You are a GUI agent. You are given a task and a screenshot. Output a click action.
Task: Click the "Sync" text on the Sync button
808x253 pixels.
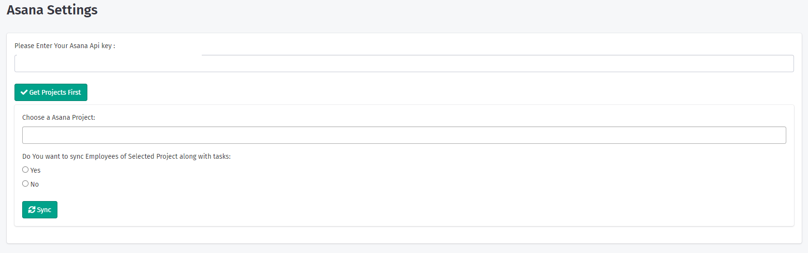[x=44, y=210]
